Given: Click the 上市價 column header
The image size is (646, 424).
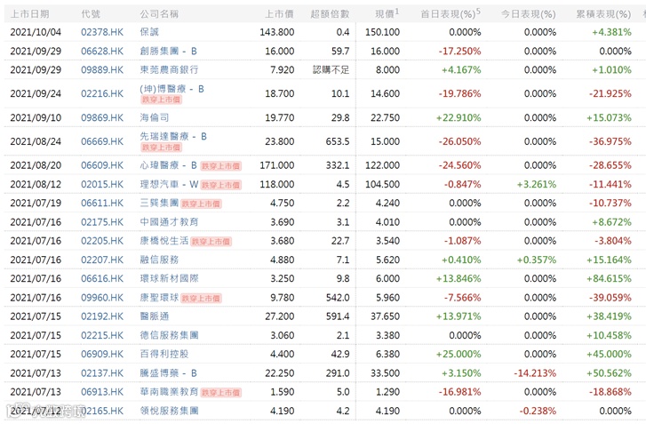Looking at the screenshot, I should [x=279, y=14].
